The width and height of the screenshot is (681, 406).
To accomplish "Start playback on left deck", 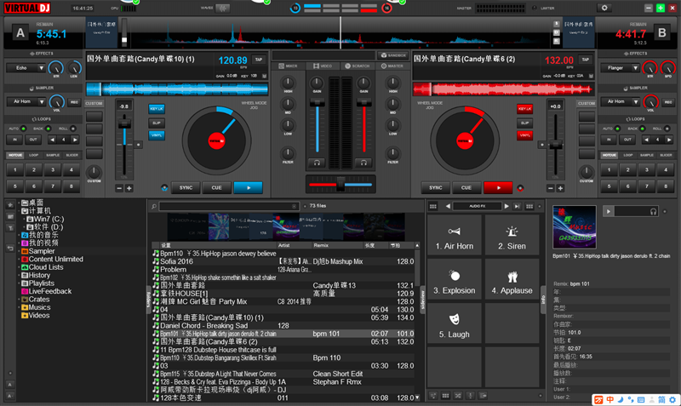I will [x=248, y=187].
